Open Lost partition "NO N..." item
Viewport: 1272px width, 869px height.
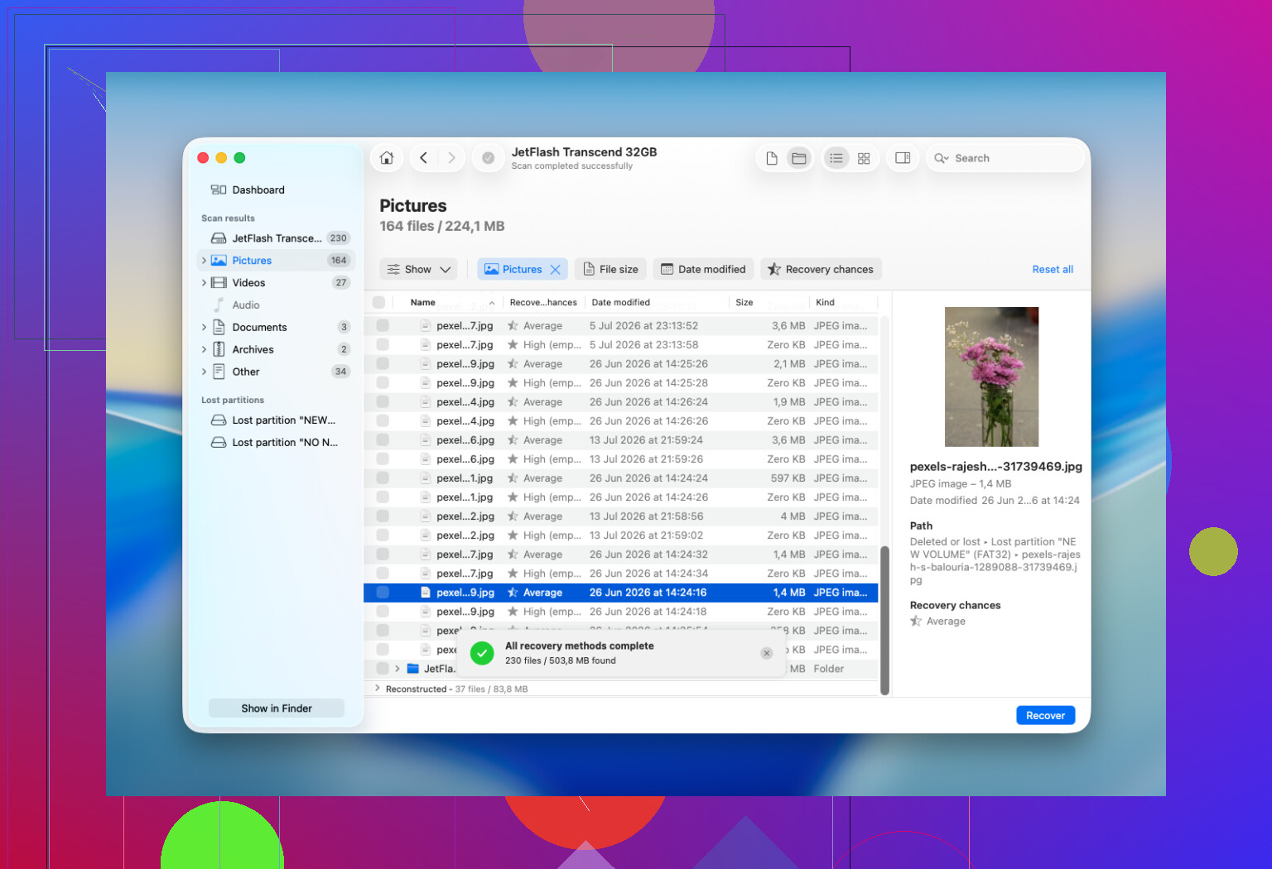pyautogui.click(x=274, y=443)
